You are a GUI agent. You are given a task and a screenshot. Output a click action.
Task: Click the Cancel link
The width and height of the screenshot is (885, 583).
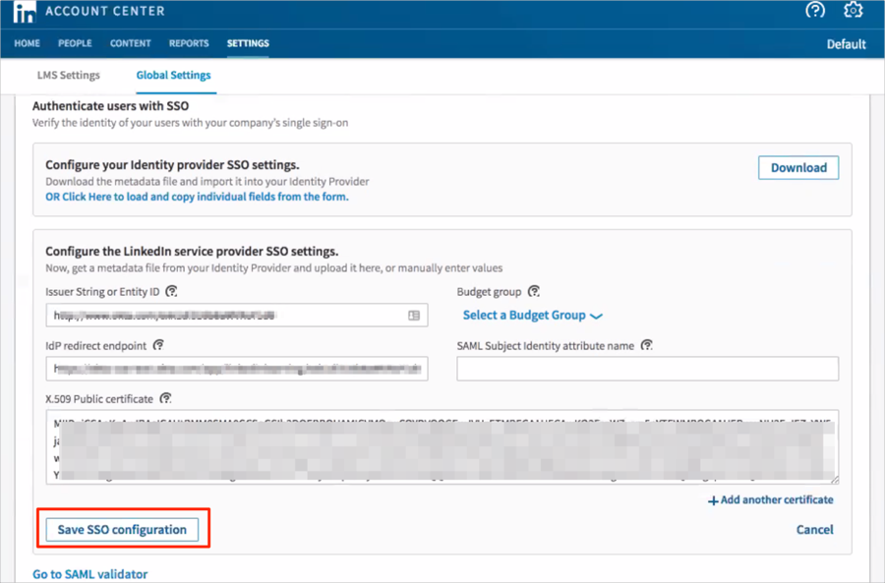814,530
